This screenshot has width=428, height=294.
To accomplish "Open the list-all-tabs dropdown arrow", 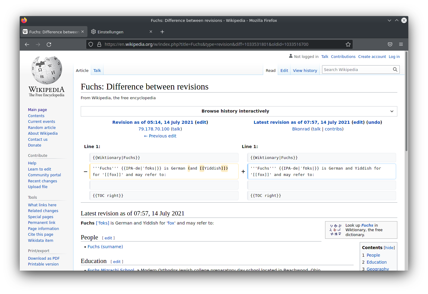I will pyautogui.click(x=389, y=20).
